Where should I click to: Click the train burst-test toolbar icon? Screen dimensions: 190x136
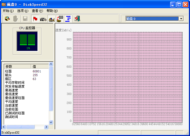click(60, 19)
